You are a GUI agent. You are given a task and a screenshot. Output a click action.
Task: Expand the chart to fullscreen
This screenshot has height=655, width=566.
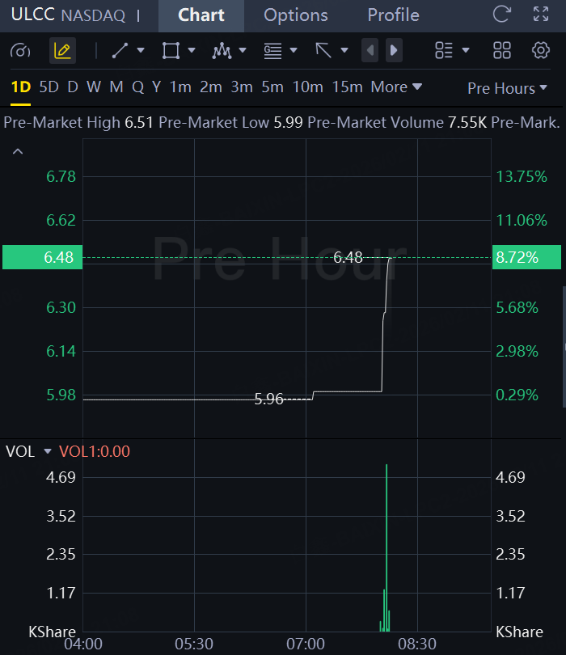point(541,15)
